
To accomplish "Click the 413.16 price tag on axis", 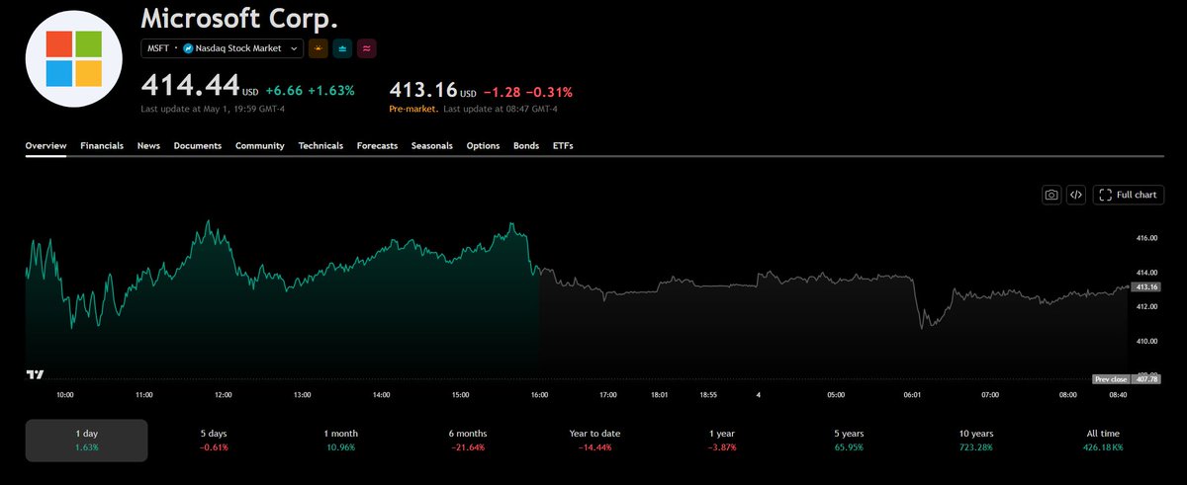I will (x=1148, y=286).
